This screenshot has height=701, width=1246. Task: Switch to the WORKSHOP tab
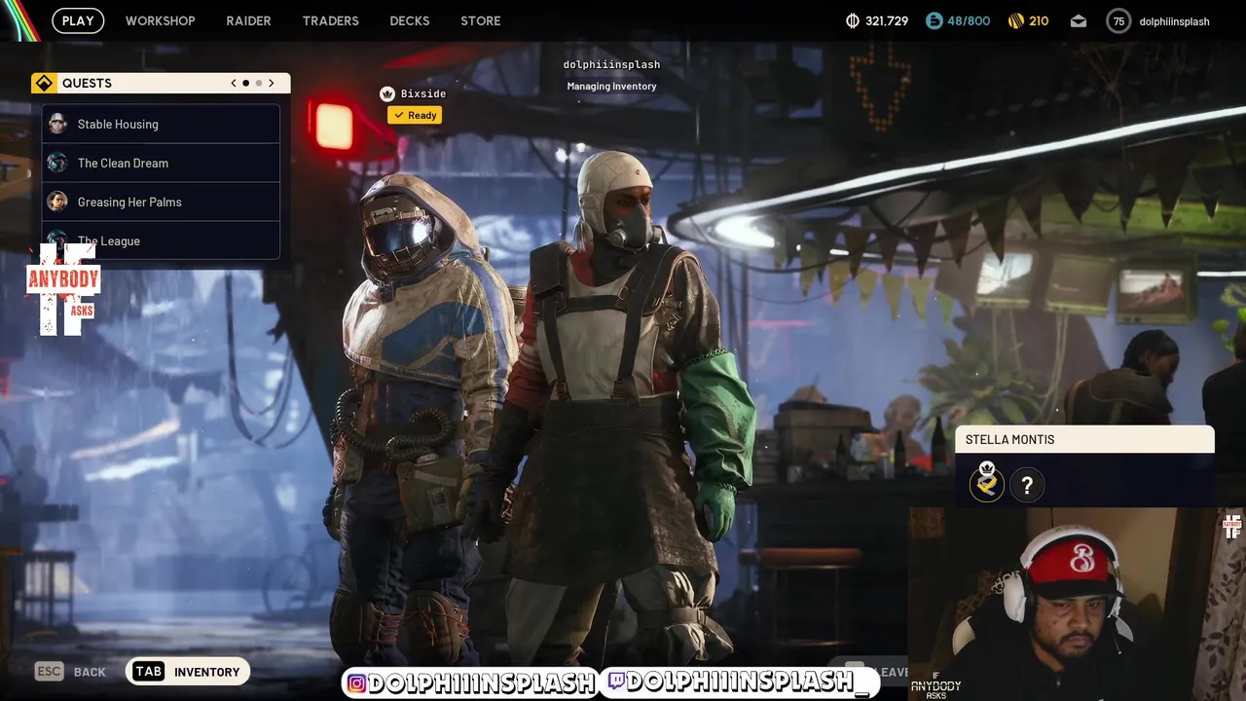pos(161,20)
